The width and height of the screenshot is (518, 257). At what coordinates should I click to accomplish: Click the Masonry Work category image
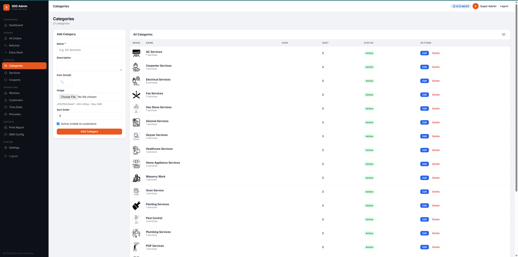[136, 178]
